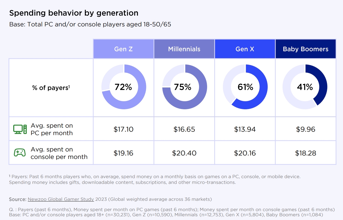The height and width of the screenshot is (220, 343).
Task: Click the $19.16 console spending cell
Action: (x=124, y=153)
